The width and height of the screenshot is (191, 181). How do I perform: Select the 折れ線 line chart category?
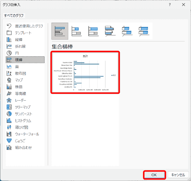[x=25, y=46]
